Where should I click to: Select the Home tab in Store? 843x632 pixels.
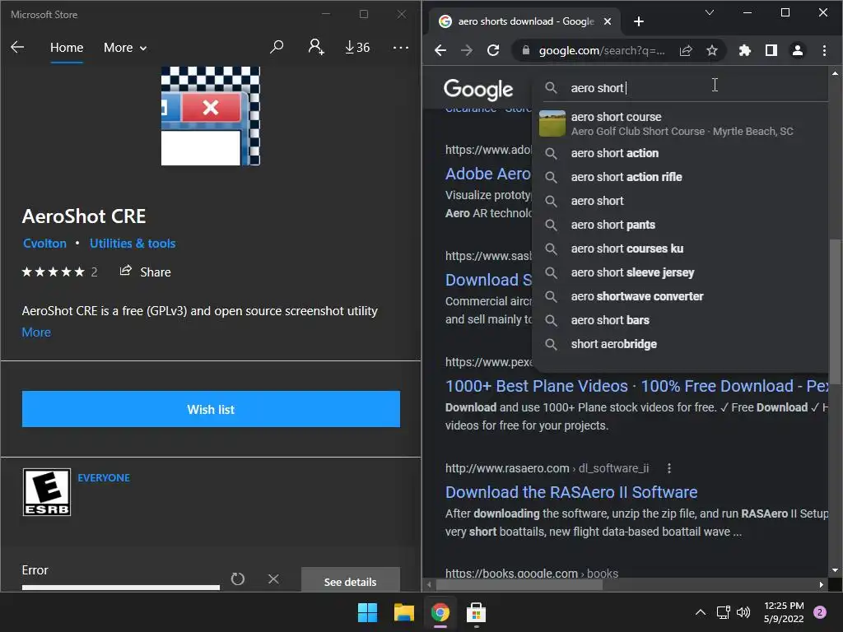pos(67,48)
